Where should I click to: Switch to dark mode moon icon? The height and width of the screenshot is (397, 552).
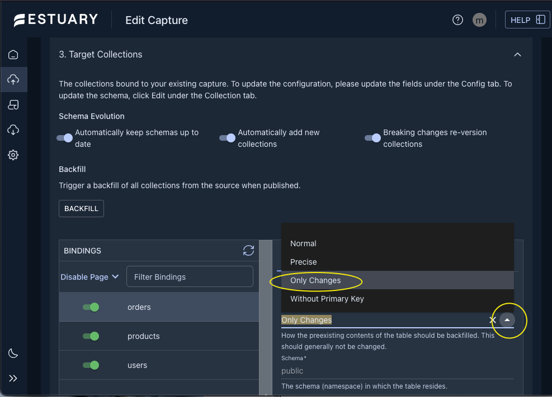point(13,353)
